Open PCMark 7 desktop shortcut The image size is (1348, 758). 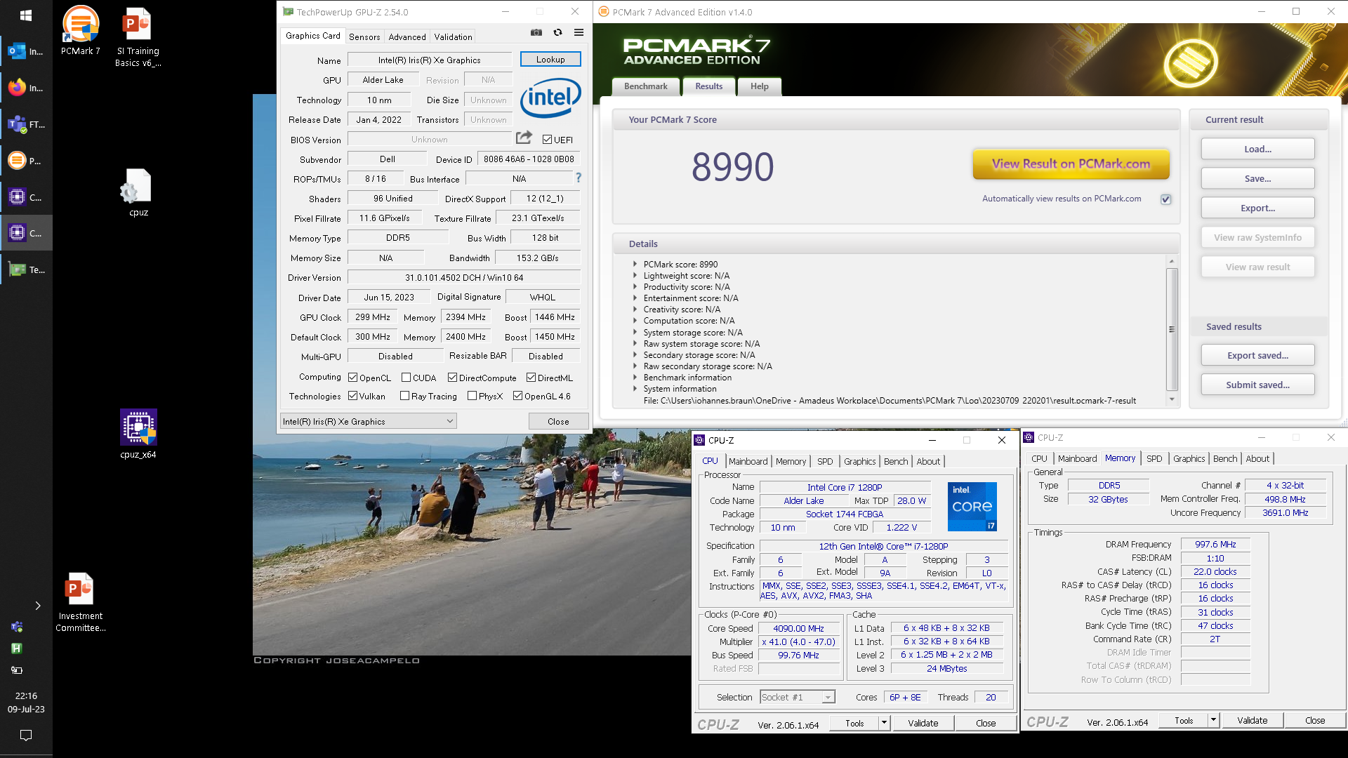(81, 32)
